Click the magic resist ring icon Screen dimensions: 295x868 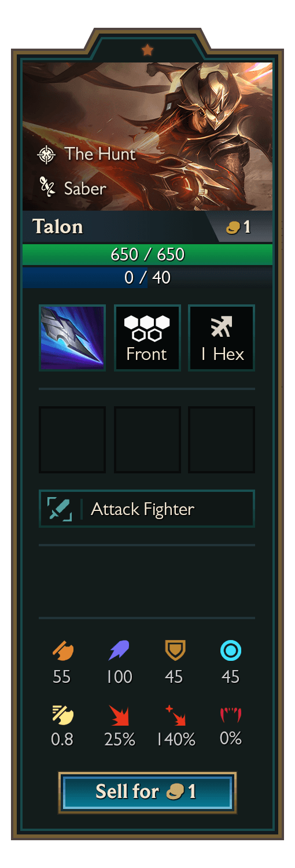click(x=231, y=652)
